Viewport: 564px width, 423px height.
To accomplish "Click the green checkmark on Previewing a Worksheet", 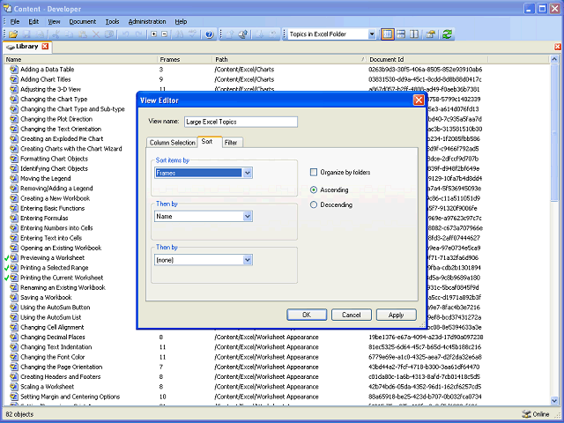I will coord(6,258).
